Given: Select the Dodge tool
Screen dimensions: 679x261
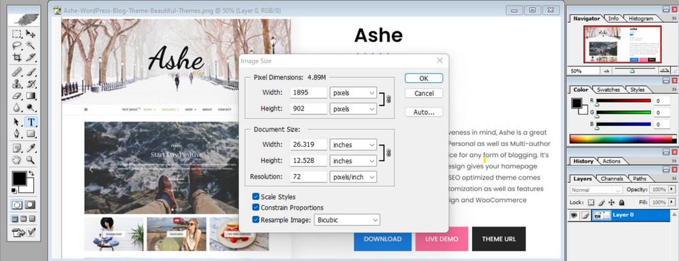Looking at the screenshot, I should 31,107.
